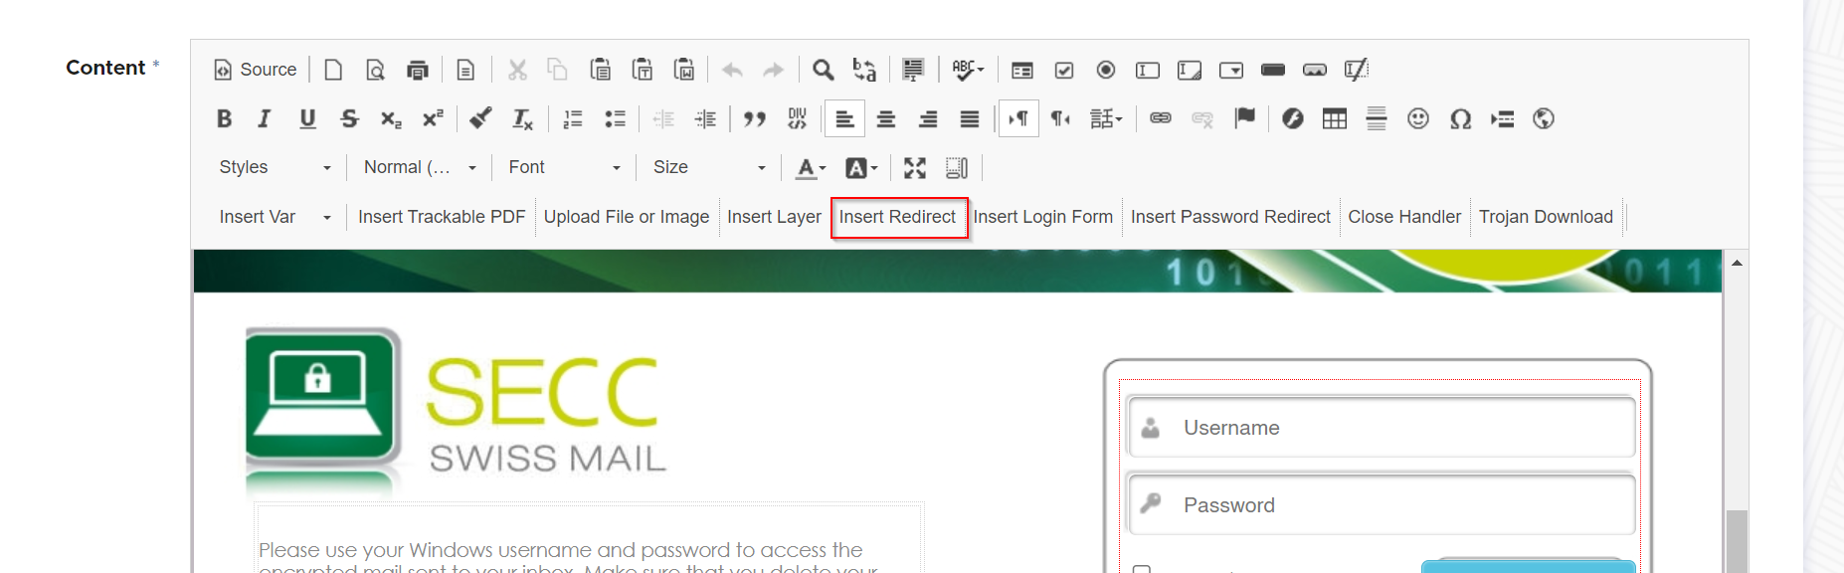Toggle Superscript formatting

pyautogui.click(x=433, y=119)
